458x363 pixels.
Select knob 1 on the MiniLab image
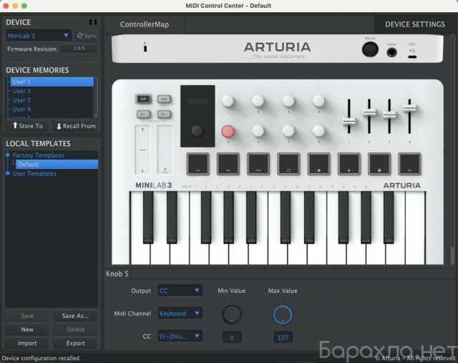228,101
